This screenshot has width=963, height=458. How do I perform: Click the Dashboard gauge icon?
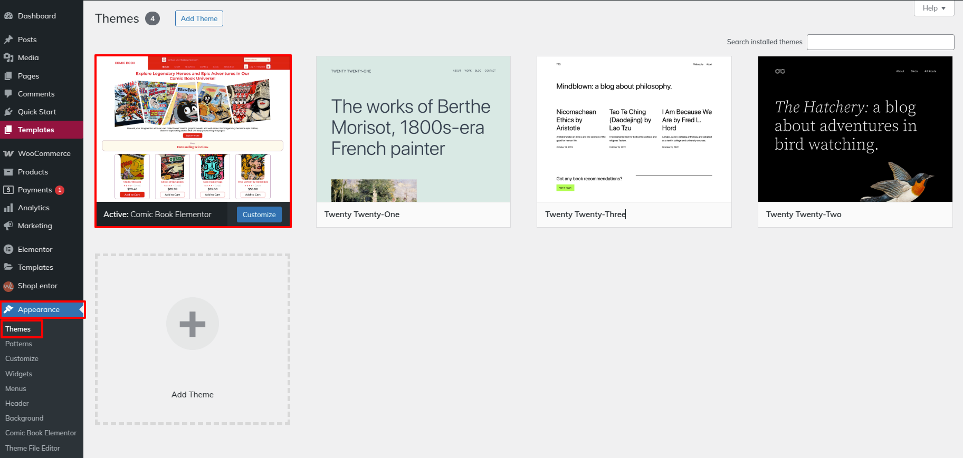tap(8, 16)
